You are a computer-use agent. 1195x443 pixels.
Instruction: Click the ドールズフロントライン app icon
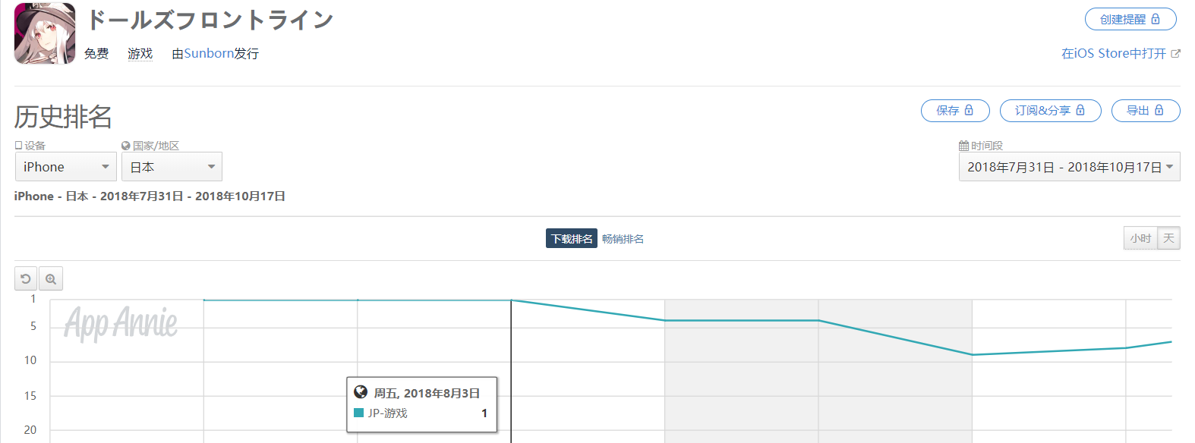tap(45, 33)
